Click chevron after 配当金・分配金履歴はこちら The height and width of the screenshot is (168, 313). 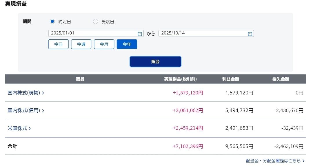pos(303,160)
